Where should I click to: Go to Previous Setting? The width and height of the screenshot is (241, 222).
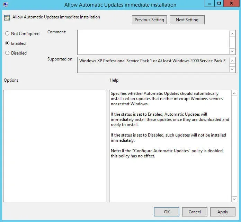[x=149, y=20]
